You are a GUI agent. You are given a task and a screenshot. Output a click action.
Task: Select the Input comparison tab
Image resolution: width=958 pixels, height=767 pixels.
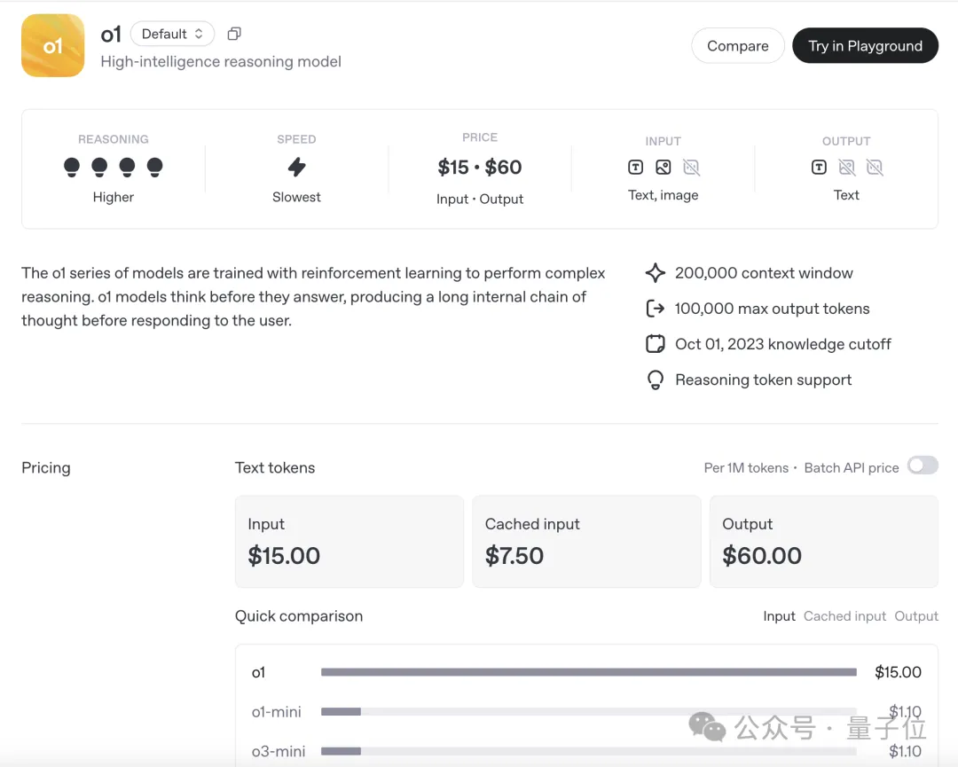pyautogui.click(x=779, y=616)
